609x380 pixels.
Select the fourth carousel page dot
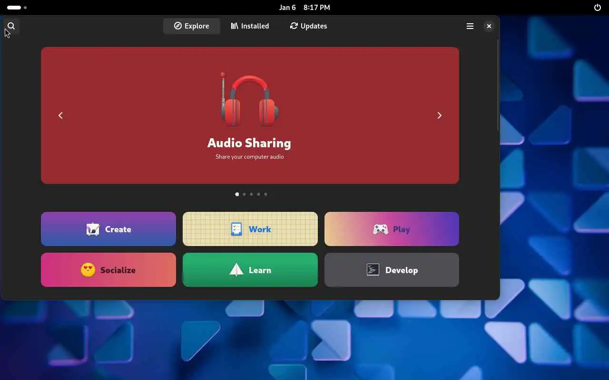pos(258,194)
